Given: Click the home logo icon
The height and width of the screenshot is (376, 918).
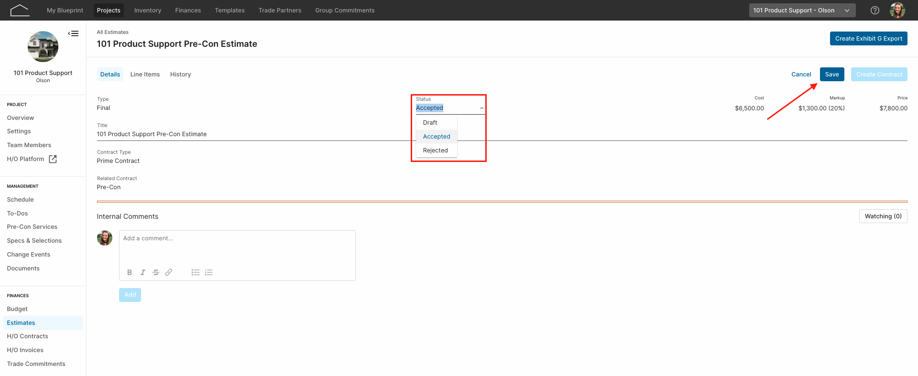Looking at the screenshot, I should pyautogui.click(x=20, y=10).
